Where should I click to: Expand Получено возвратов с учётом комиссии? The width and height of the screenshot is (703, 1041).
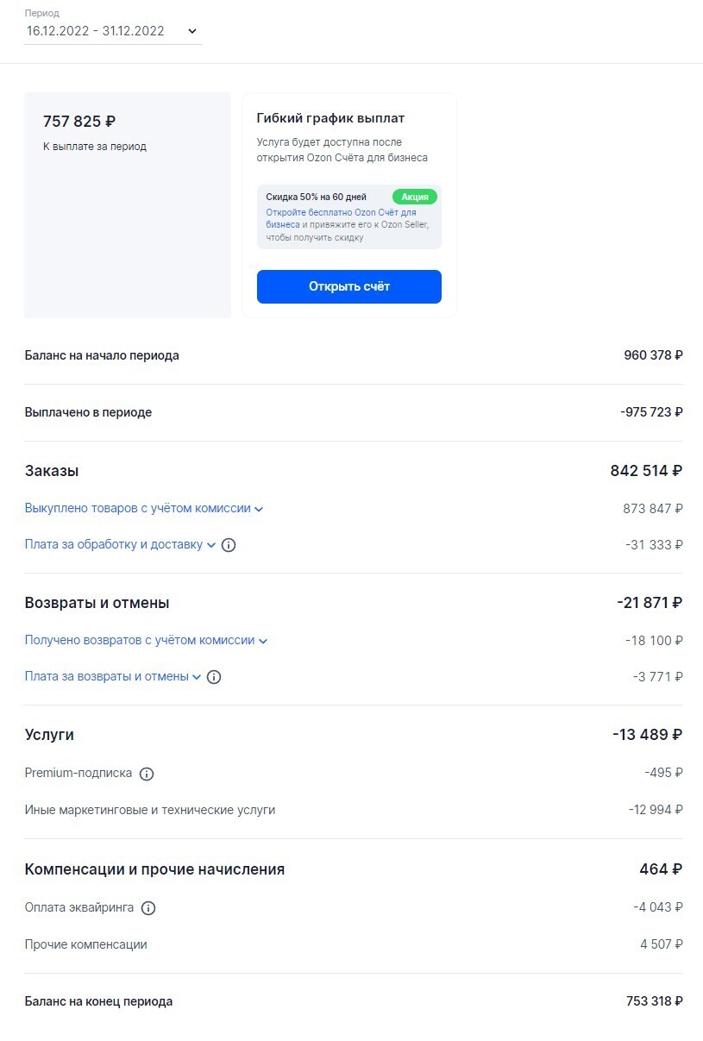(145, 641)
